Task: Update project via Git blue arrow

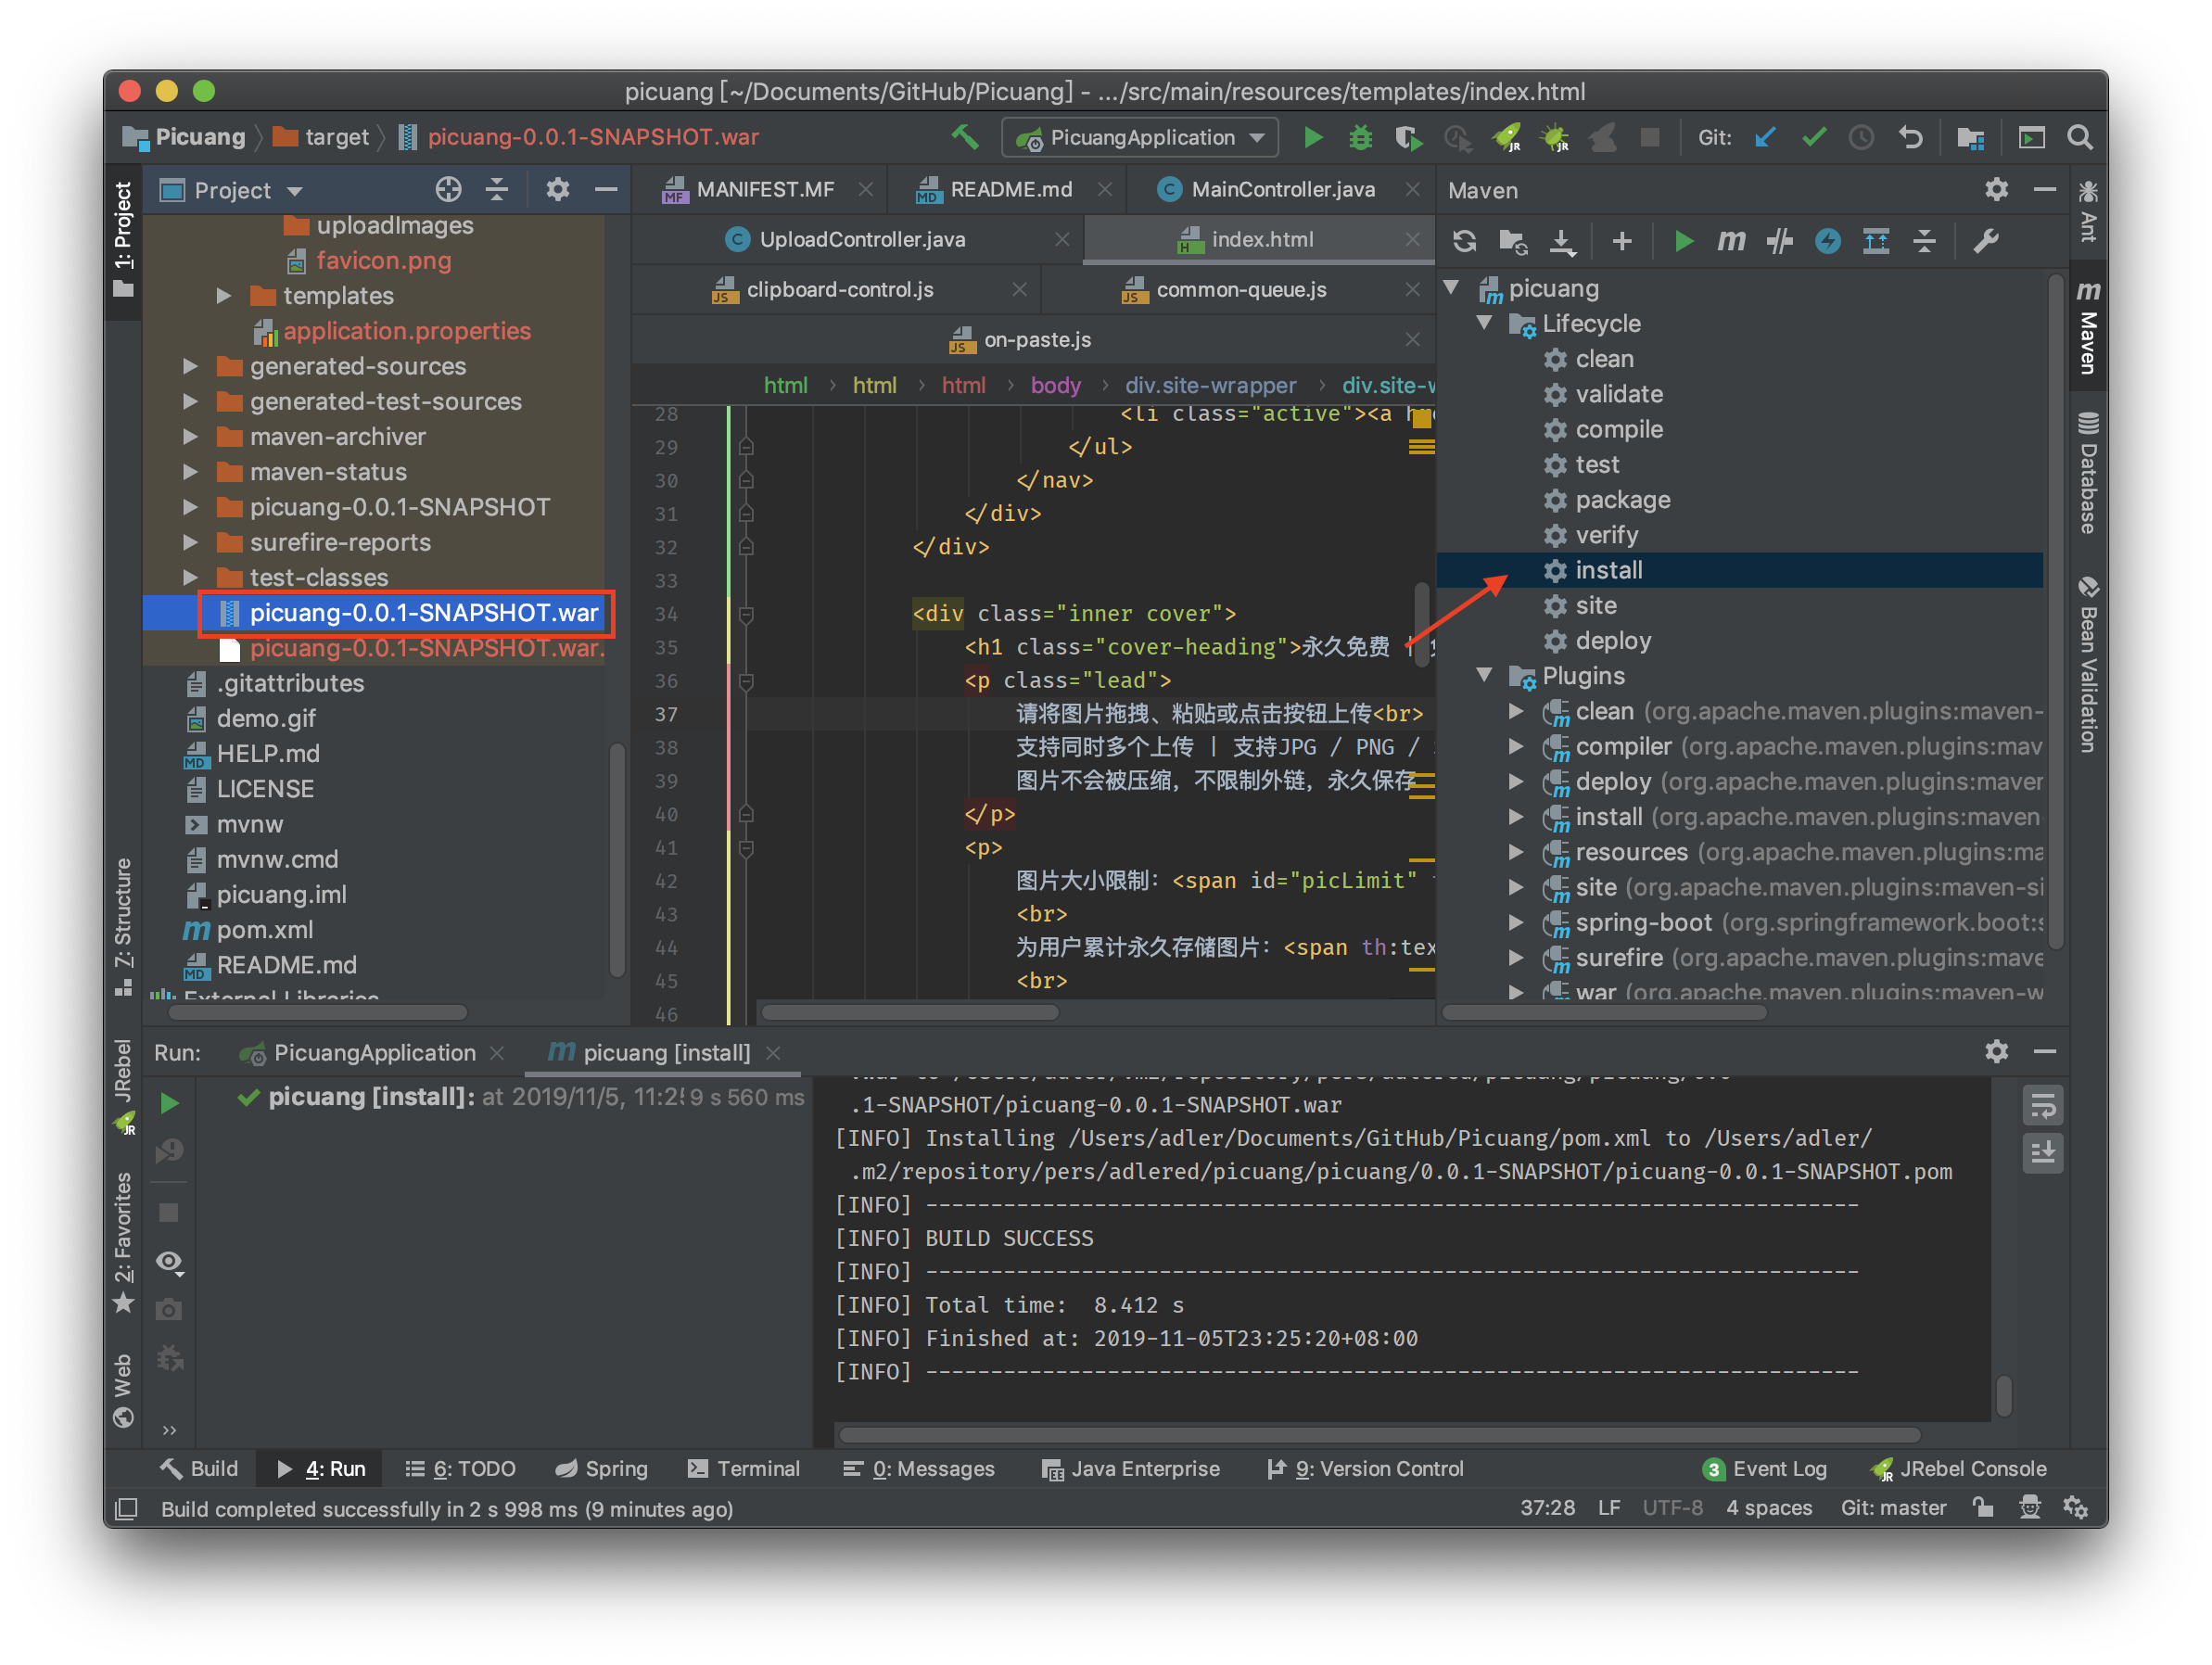Action: click(x=1765, y=137)
